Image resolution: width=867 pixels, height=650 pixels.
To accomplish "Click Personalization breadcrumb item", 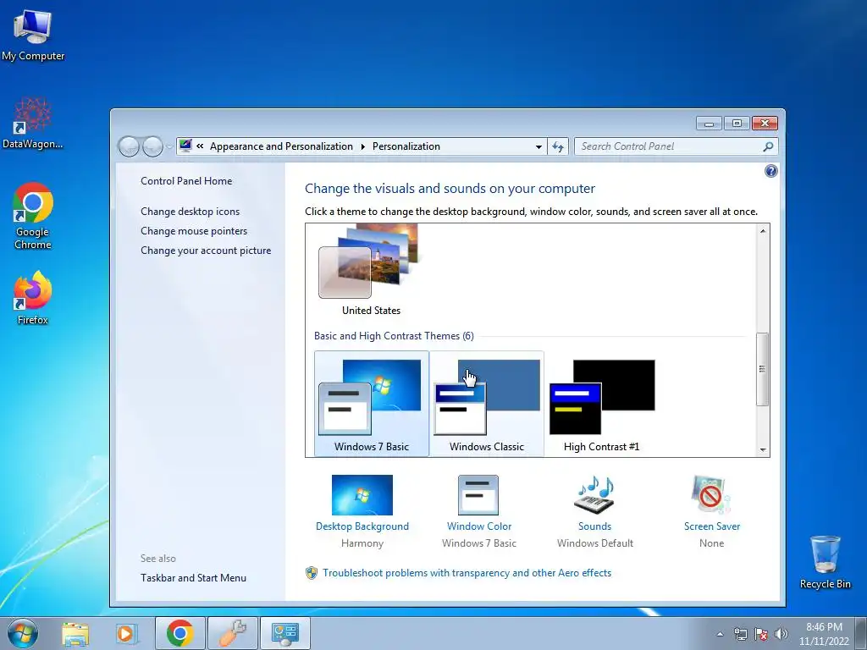I will [406, 146].
